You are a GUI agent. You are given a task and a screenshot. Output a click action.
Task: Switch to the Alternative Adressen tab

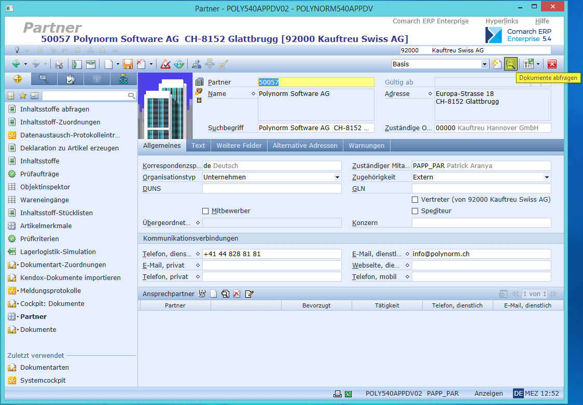coord(305,145)
